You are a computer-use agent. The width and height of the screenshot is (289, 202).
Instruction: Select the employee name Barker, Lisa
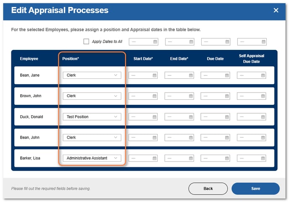30,158
